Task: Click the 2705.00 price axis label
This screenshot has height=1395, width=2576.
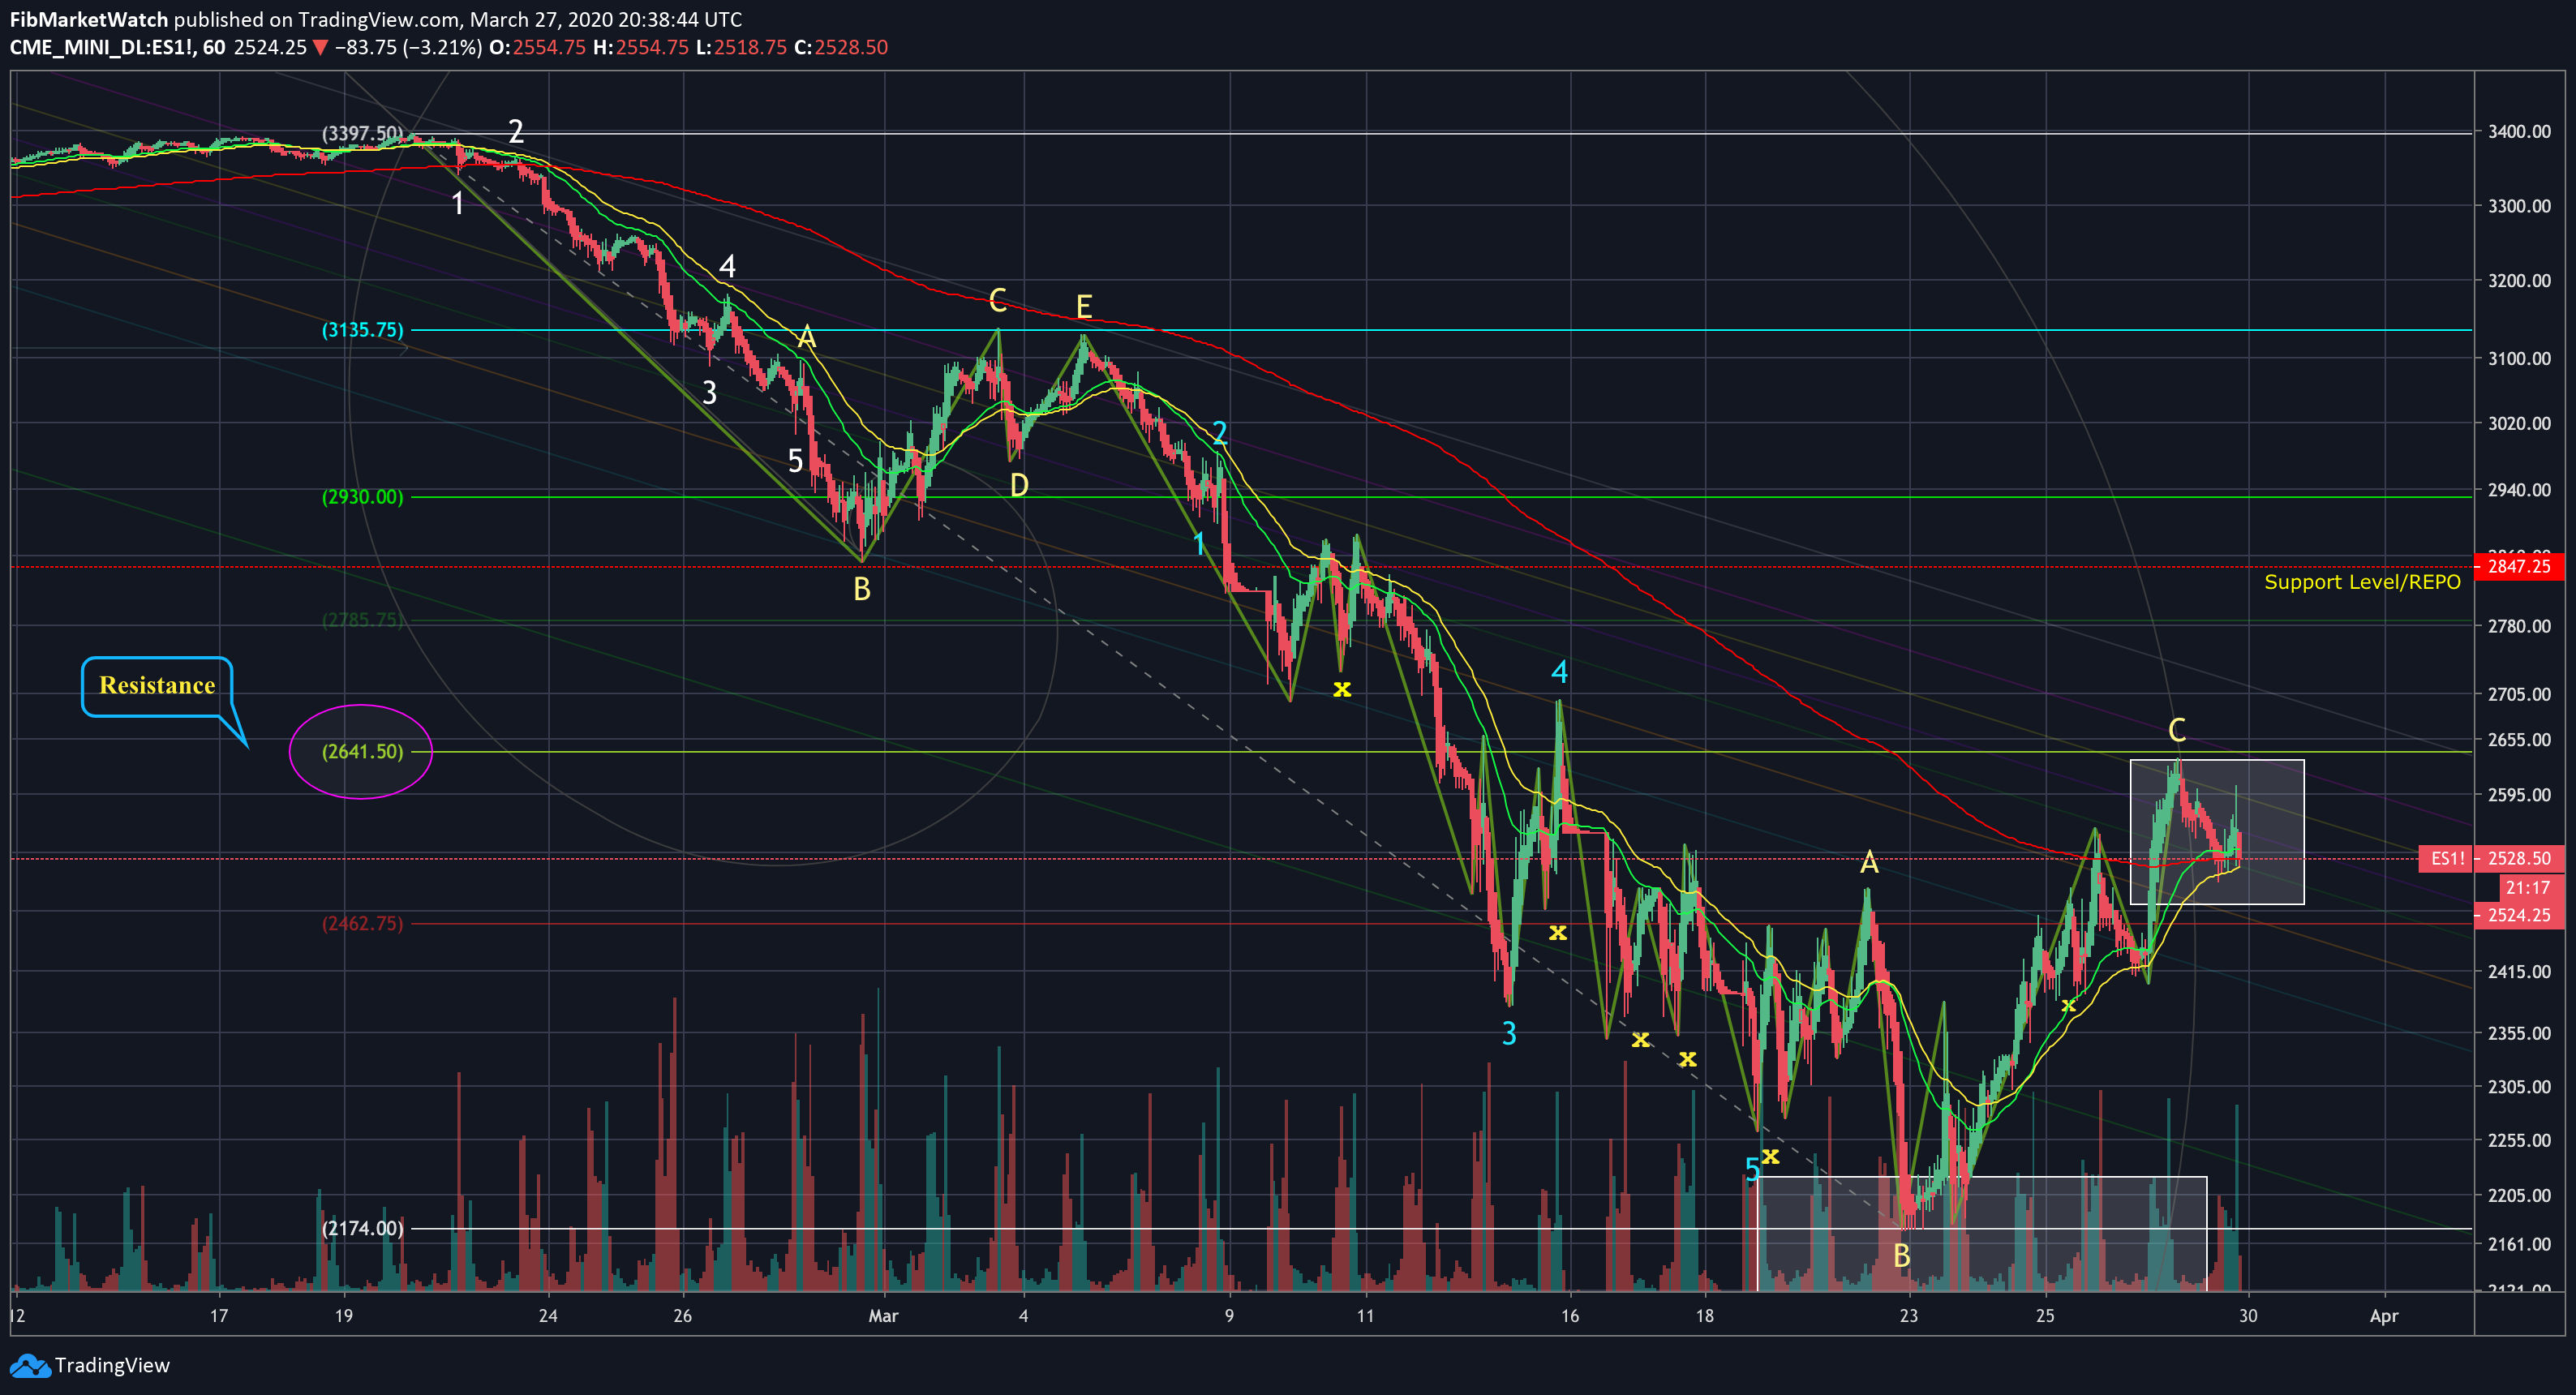Action: pyautogui.click(x=2519, y=694)
